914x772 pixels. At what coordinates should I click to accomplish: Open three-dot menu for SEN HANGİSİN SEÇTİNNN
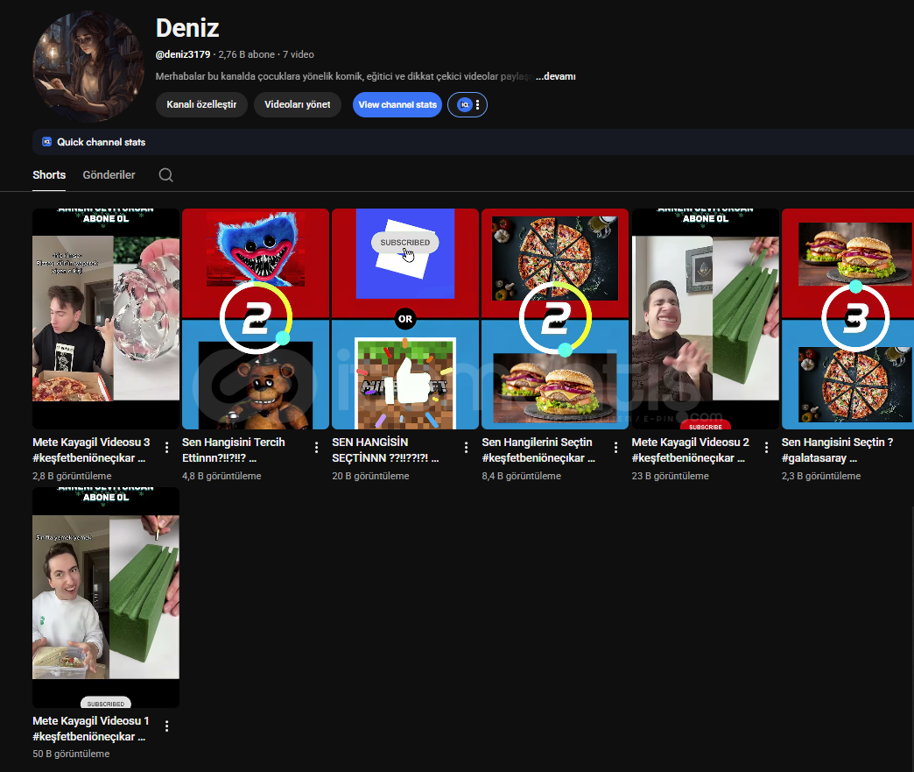point(466,448)
